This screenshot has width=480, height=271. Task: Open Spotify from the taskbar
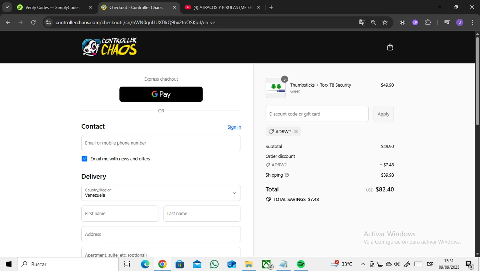click(301, 264)
